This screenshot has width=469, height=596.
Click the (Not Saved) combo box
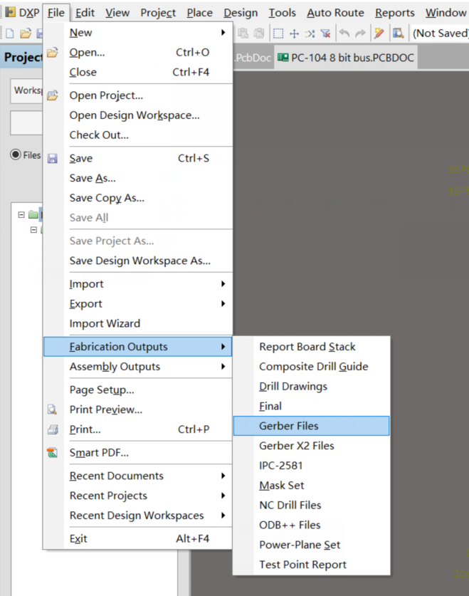[x=440, y=33]
